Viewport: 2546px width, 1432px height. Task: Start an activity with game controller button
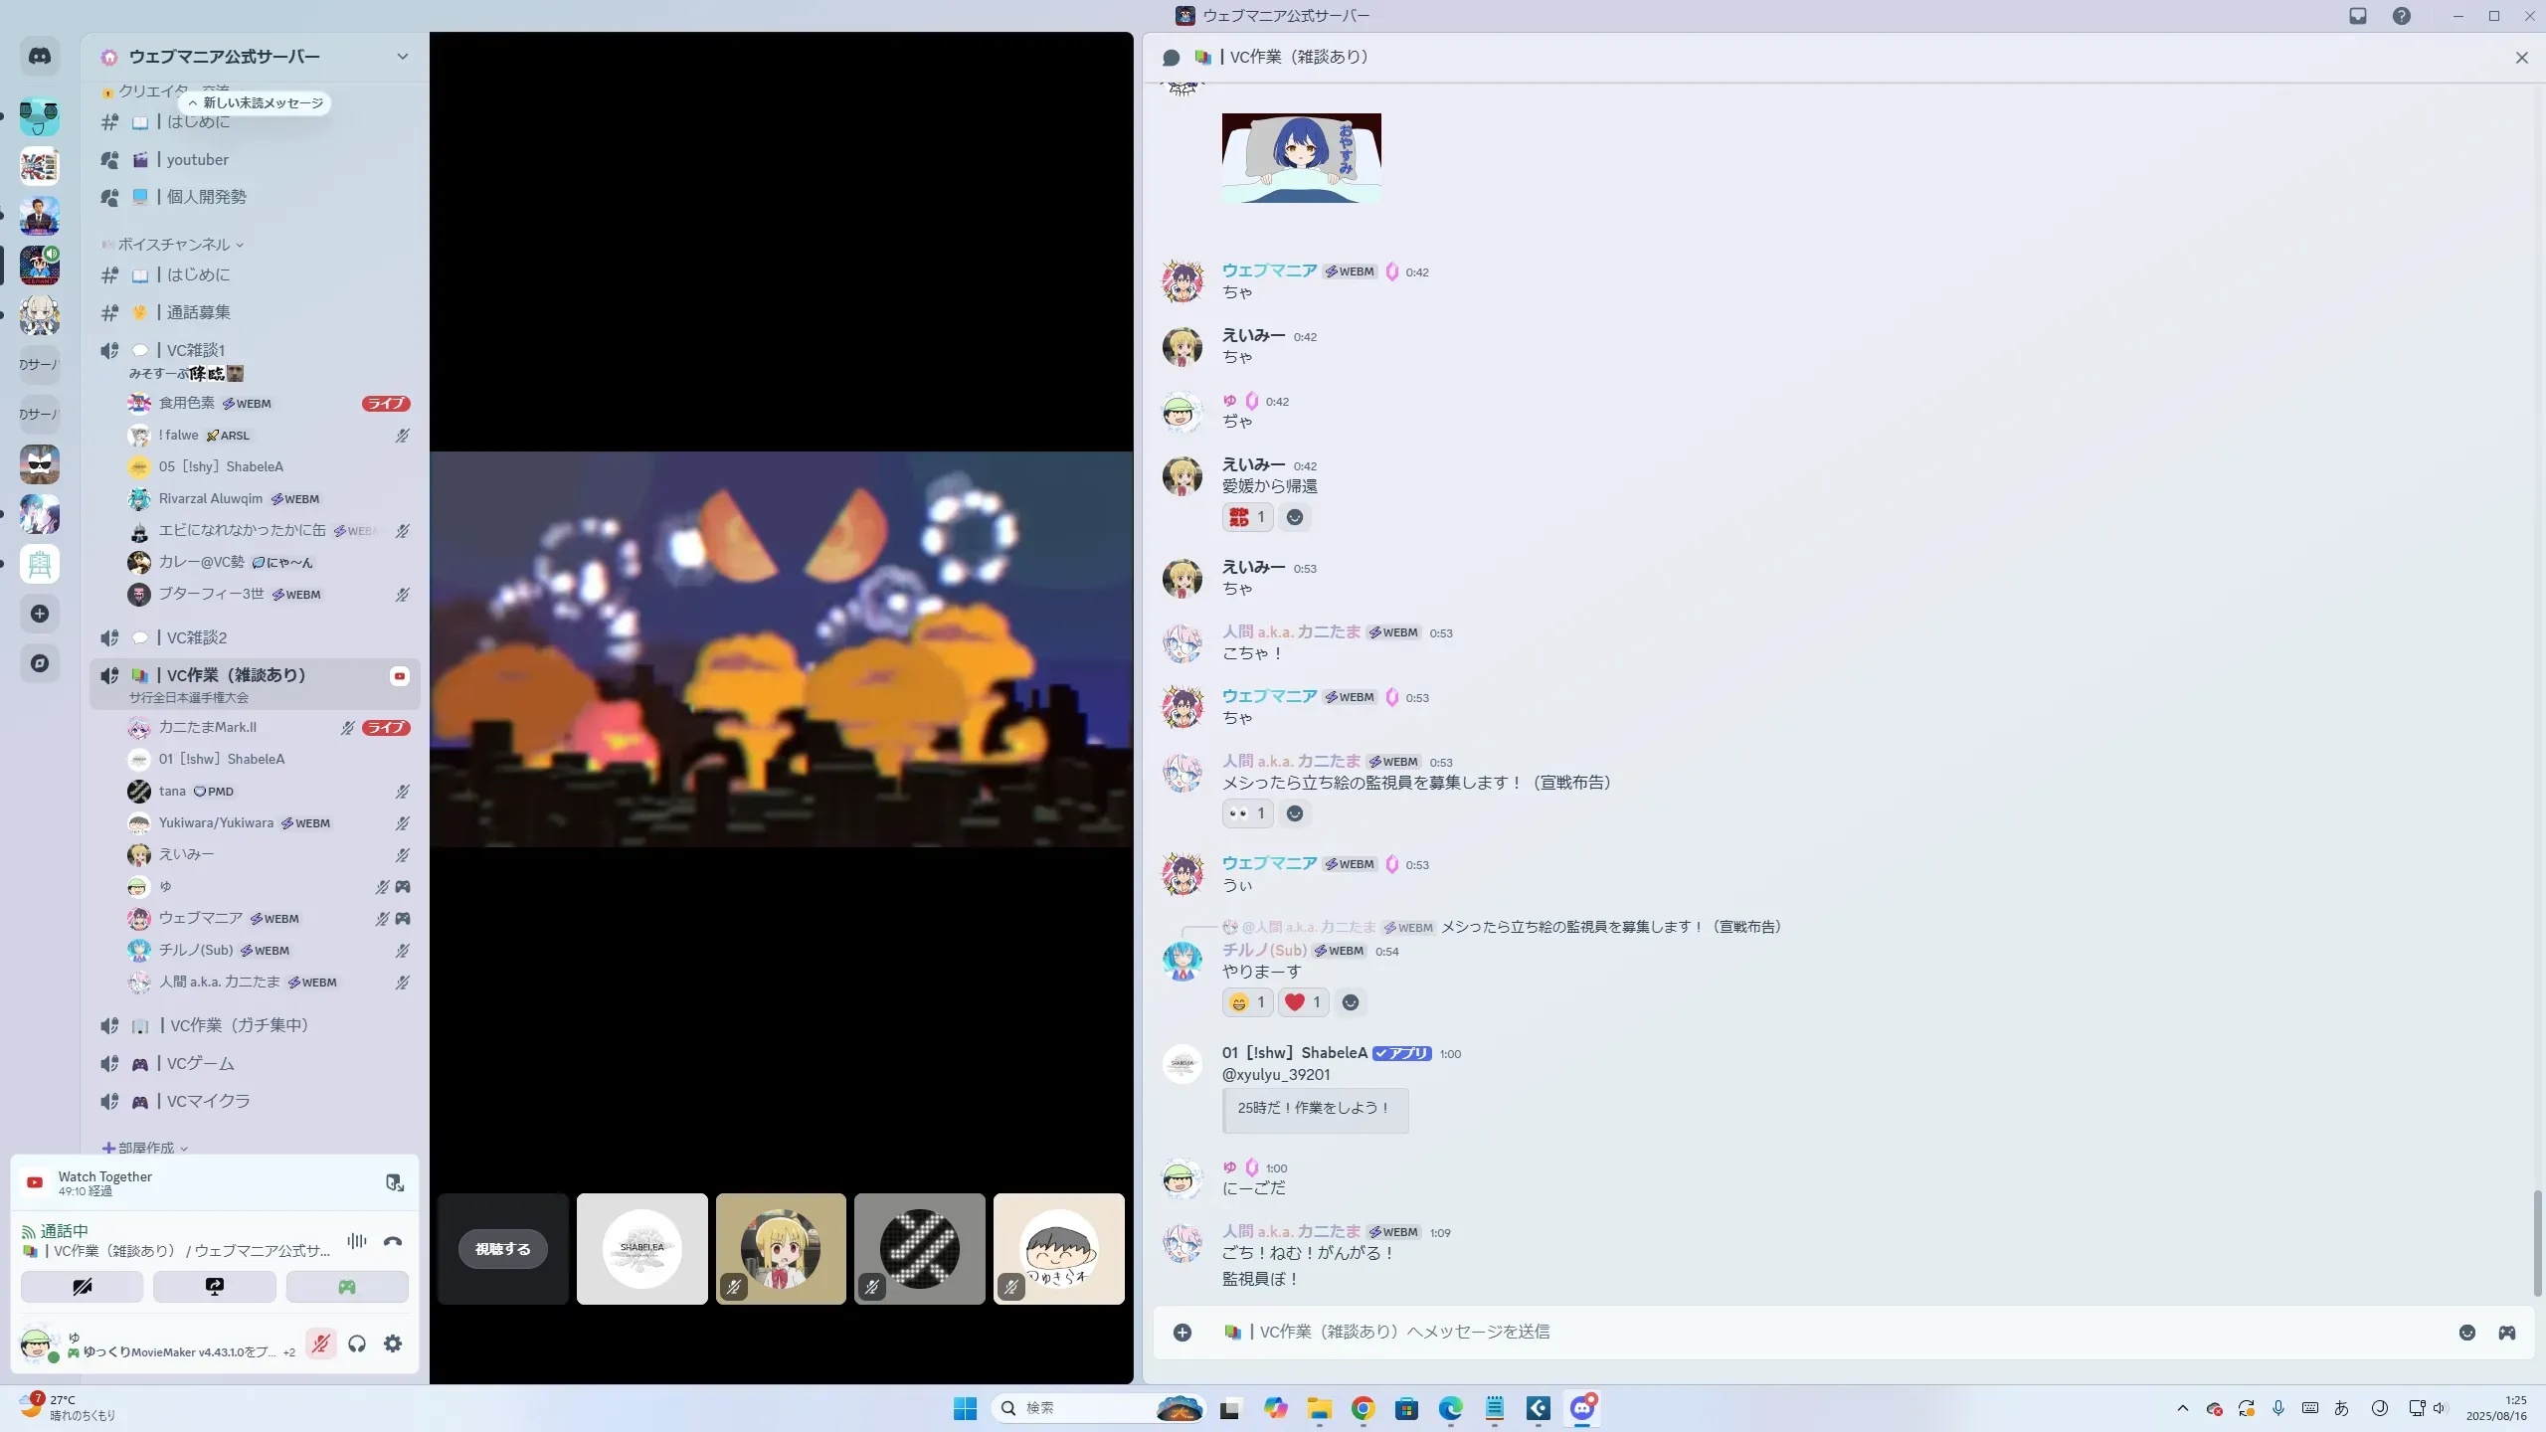click(x=347, y=1287)
